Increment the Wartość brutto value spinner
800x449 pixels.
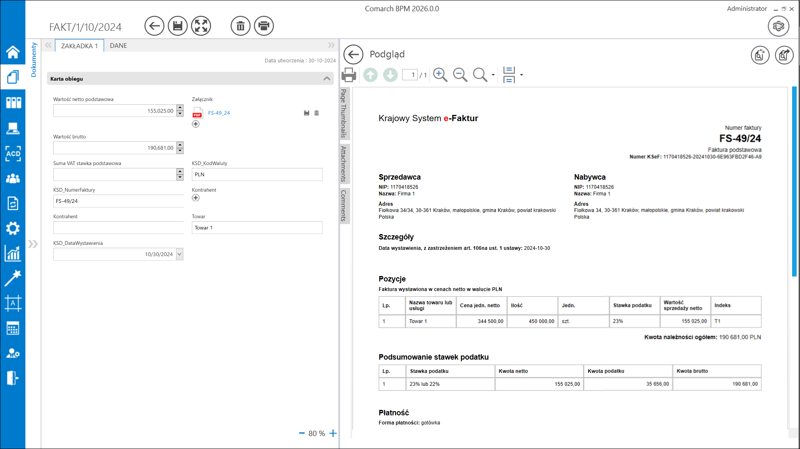coord(180,145)
